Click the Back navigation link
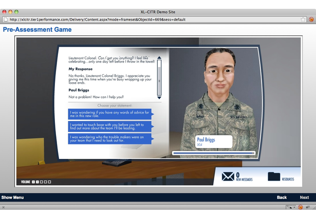 [x=282, y=197]
